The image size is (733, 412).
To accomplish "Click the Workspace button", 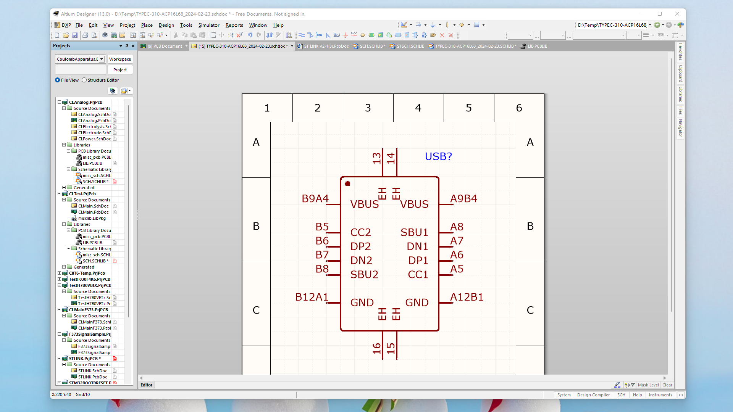I will tap(120, 59).
